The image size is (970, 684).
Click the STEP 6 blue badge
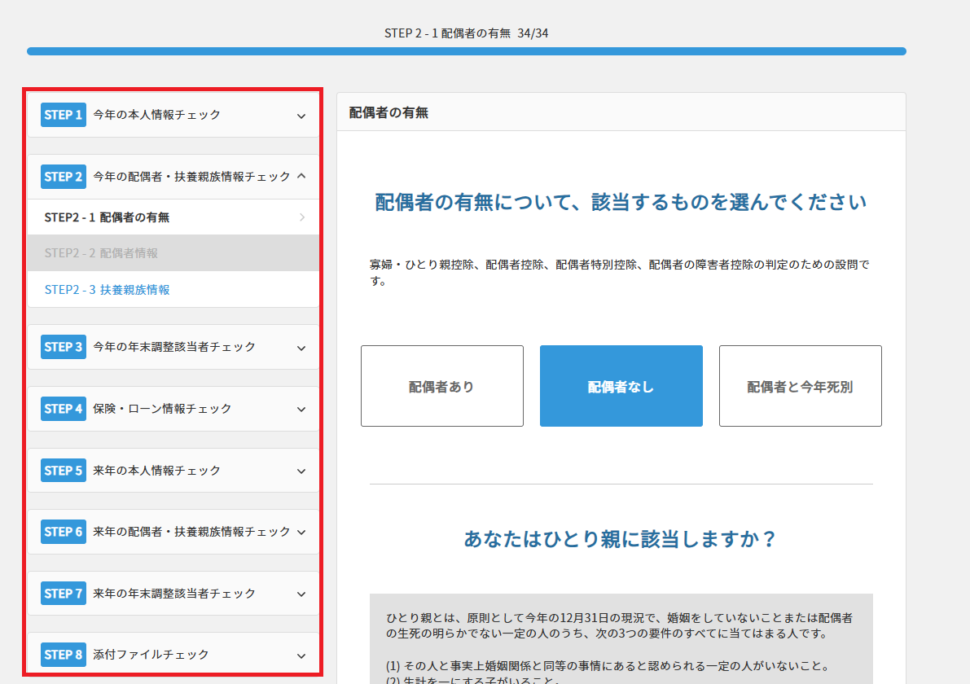coord(63,532)
